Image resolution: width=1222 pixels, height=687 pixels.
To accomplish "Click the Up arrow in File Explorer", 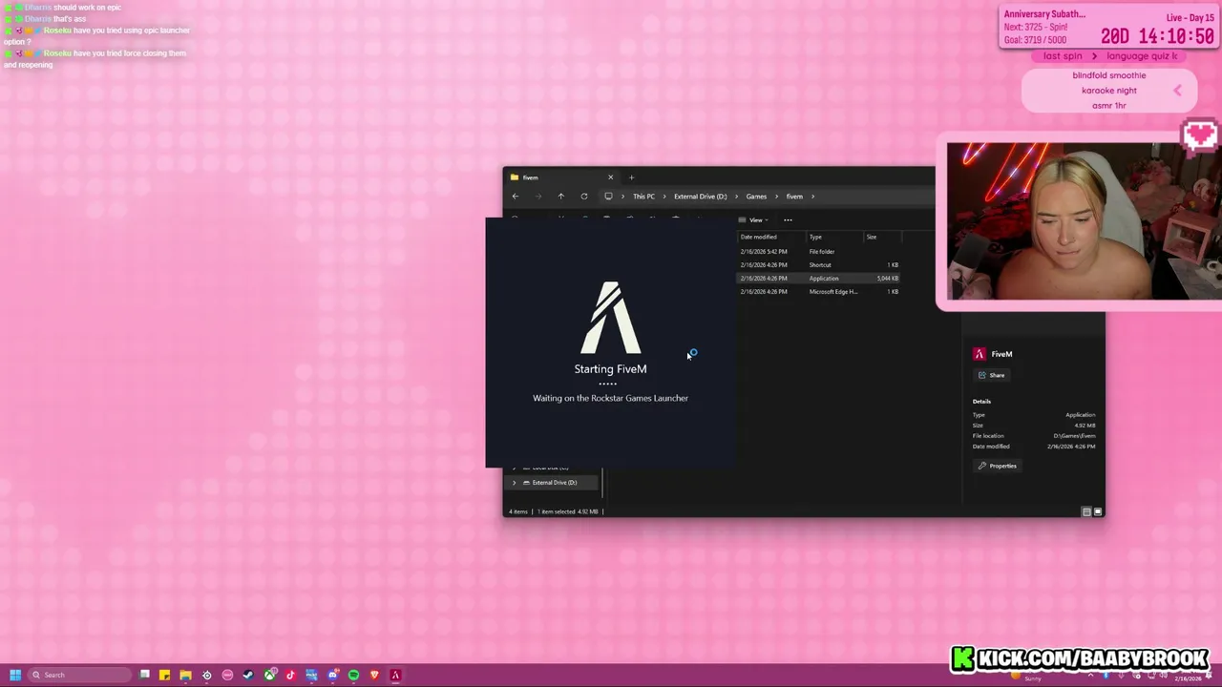I will point(561,197).
